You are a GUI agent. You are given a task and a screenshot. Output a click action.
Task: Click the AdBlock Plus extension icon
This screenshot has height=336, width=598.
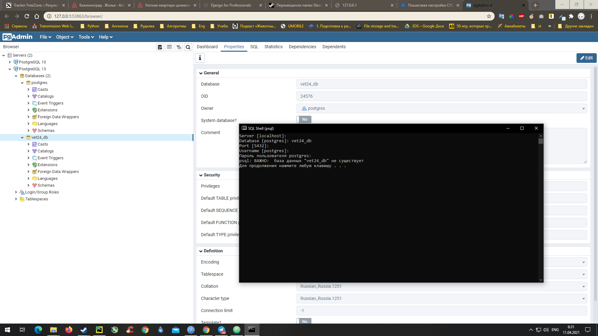pyautogui.click(x=521, y=16)
